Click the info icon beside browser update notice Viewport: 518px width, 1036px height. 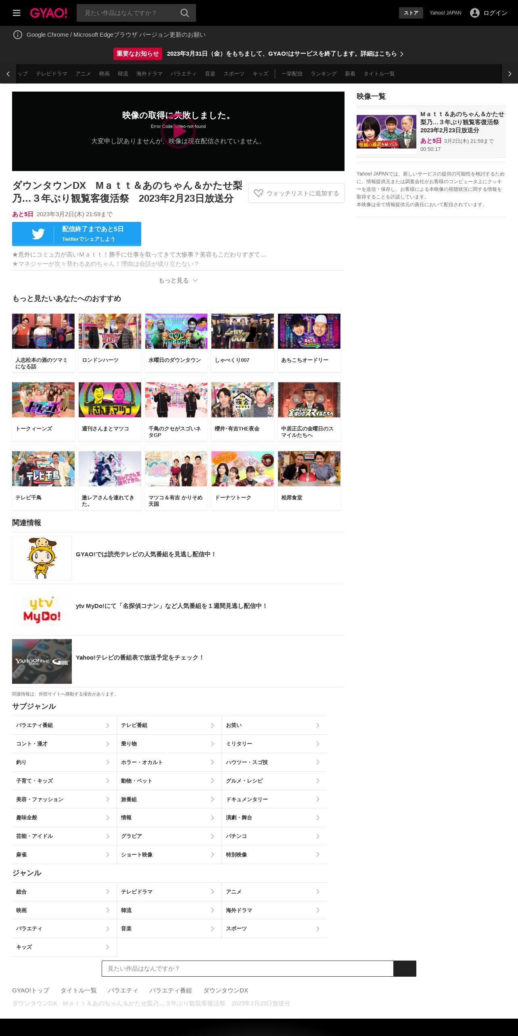18,35
